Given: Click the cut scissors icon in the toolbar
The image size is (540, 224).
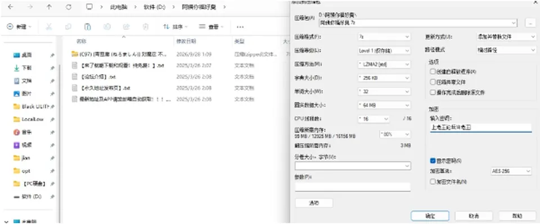Looking at the screenshot, I should pos(49,26).
